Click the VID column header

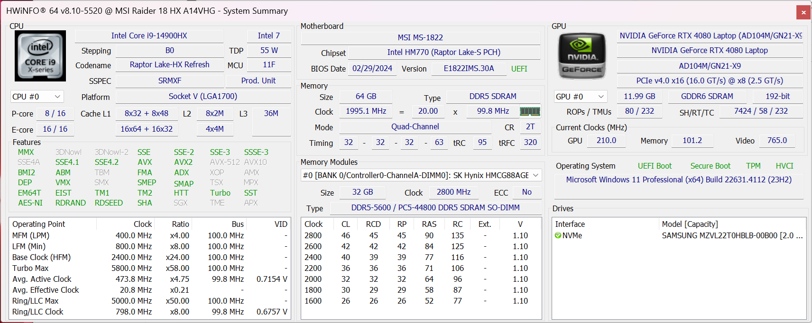pos(281,224)
